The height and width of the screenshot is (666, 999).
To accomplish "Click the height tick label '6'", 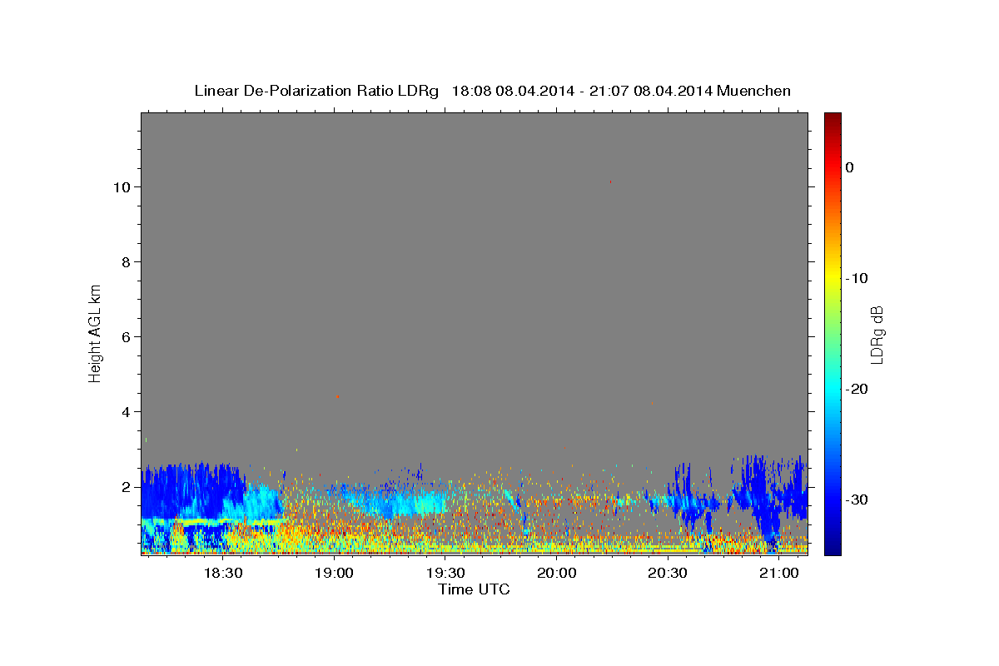I will coord(127,336).
